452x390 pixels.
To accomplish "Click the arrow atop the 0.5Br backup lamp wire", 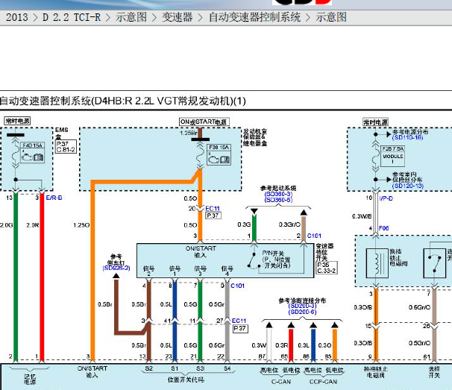I will tap(116, 276).
